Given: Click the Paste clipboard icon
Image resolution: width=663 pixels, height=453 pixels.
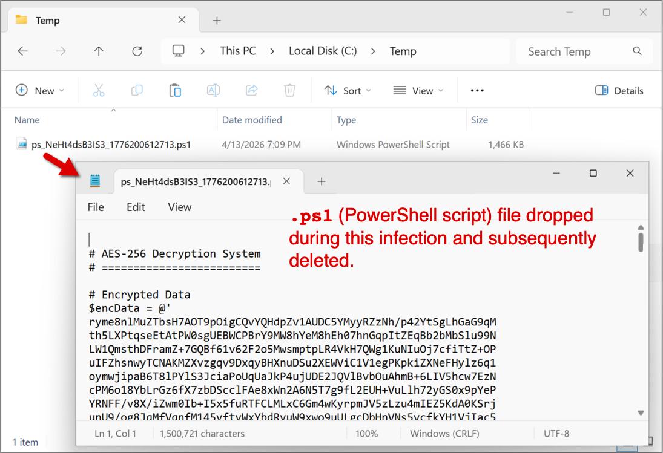Looking at the screenshot, I should [x=175, y=91].
